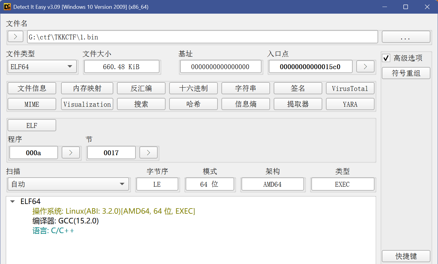Click the 快捷键 shortcuts button

click(406, 256)
